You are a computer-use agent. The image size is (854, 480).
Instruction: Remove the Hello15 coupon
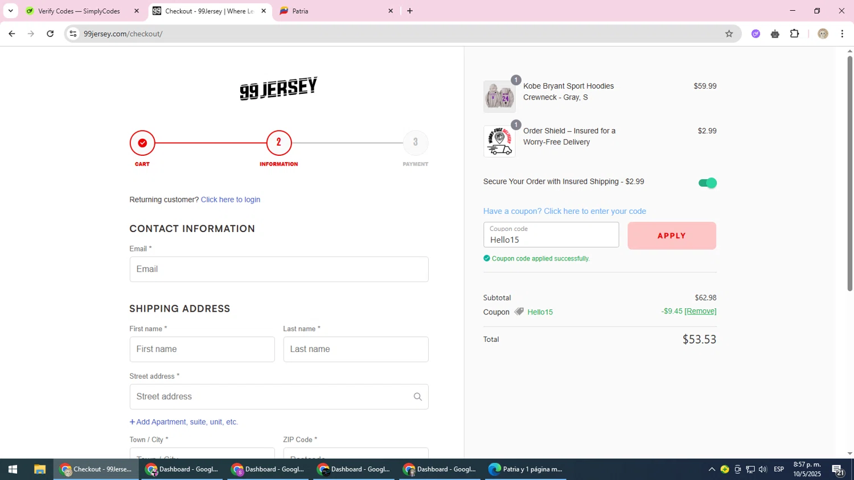[x=700, y=311]
